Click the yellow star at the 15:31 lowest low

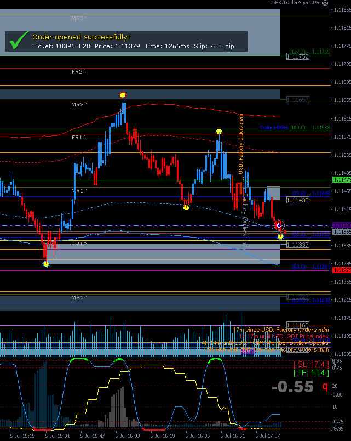point(46,264)
